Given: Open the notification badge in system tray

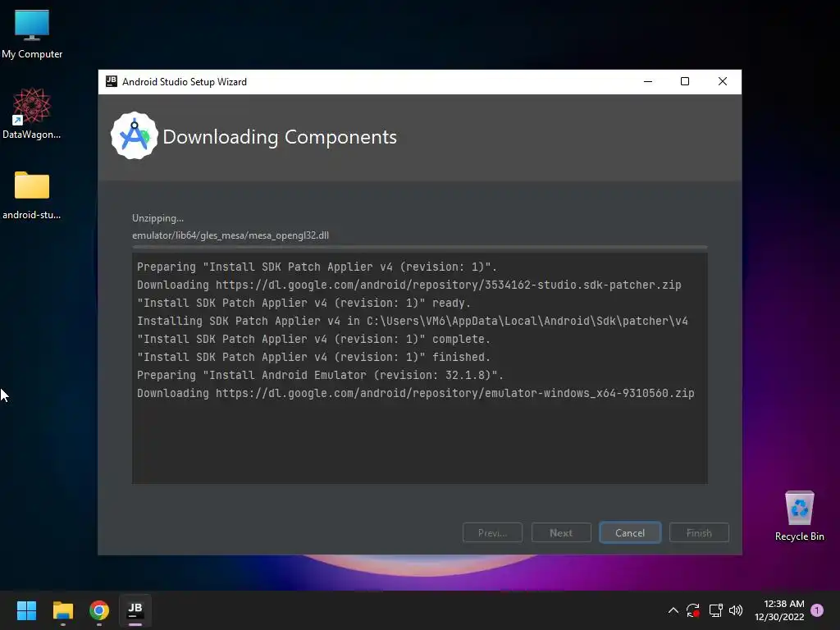Looking at the screenshot, I should [x=817, y=610].
